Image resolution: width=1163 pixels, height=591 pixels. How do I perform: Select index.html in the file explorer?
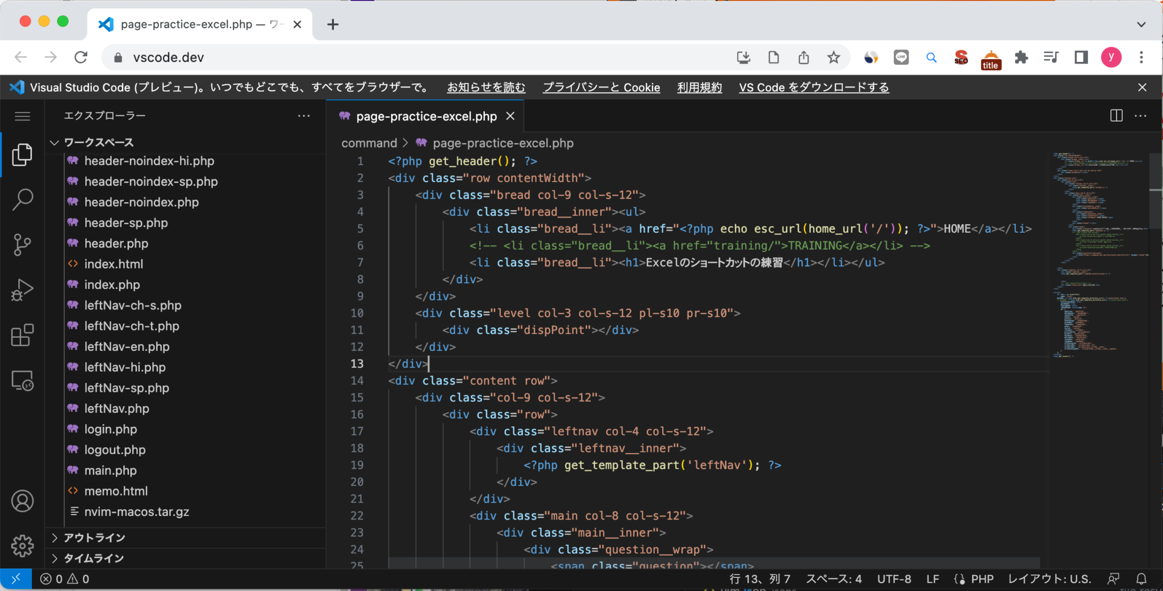click(x=114, y=263)
